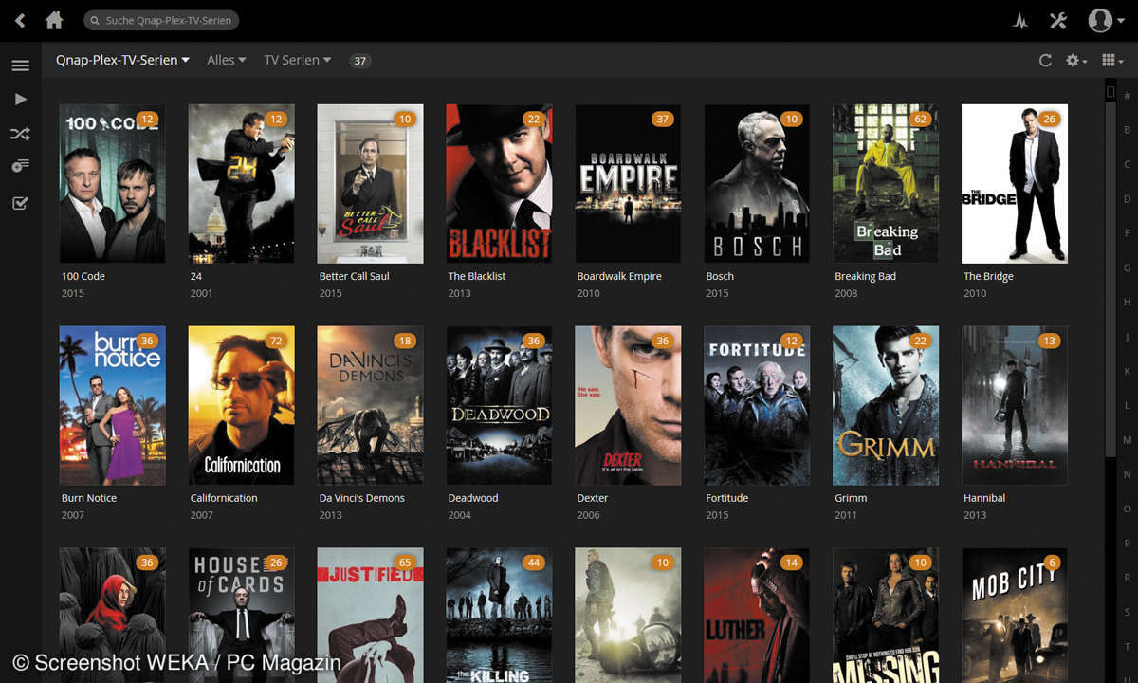Open the Deadwood poster
The width and height of the screenshot is (1138, 683).
coord(499,405)
